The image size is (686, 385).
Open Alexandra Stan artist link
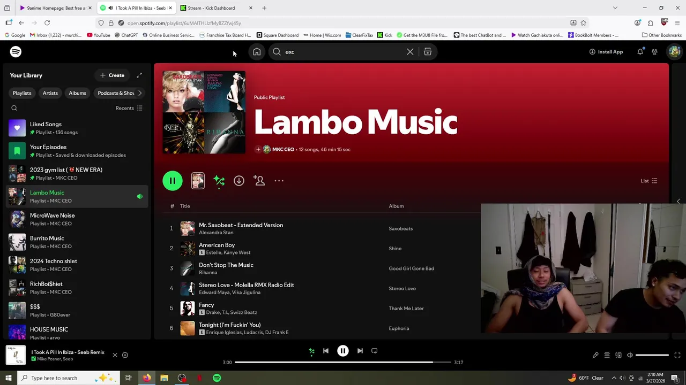(216, 233)
